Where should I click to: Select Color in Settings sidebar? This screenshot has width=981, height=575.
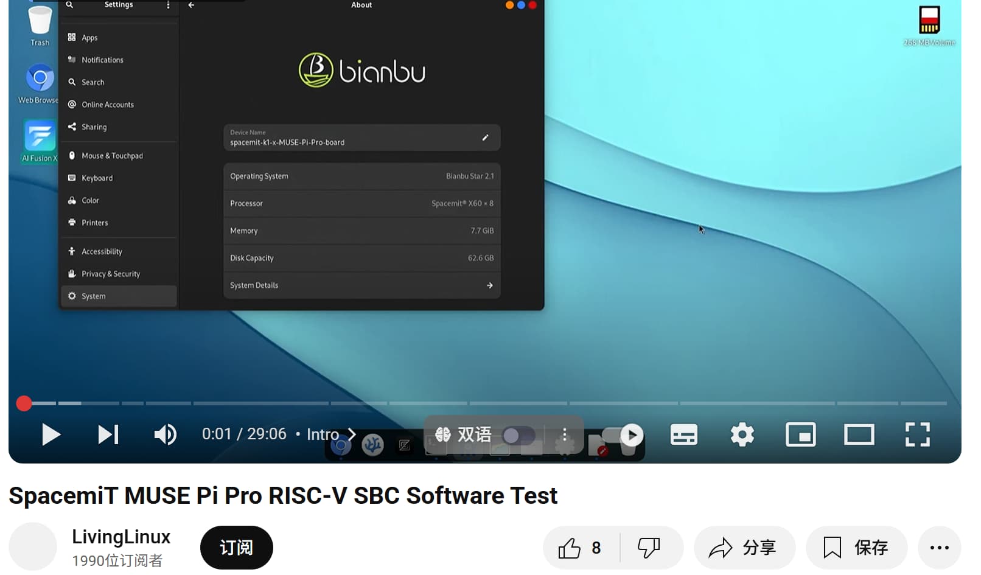coord(119,200)
